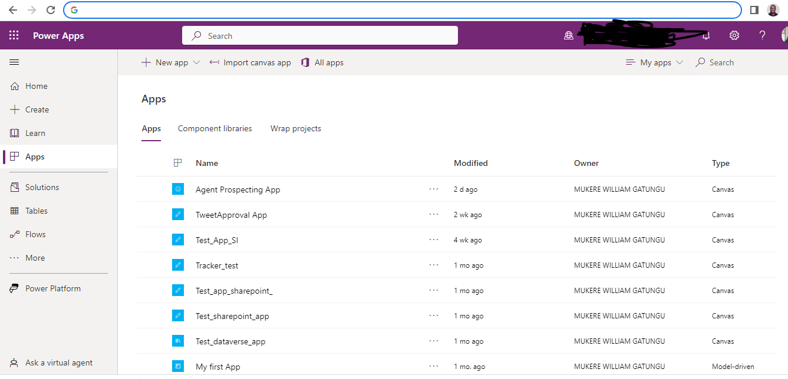Open the TweetApproval App name
The width and height of the screenshot is (788, 379).
232,215
